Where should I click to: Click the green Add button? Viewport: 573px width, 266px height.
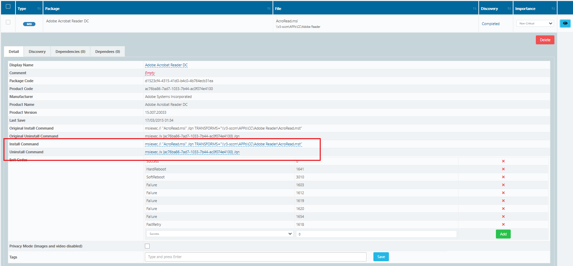(x=503, y=234)
